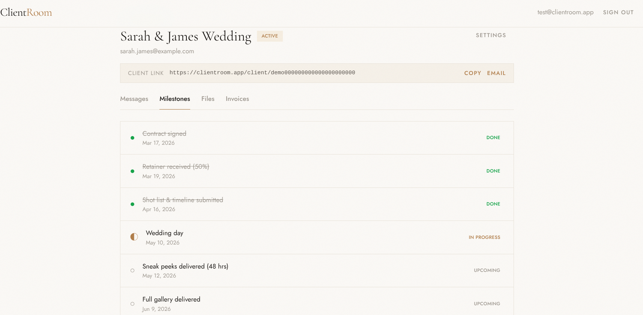Open the Wedding day milestone

coord(164,233)
